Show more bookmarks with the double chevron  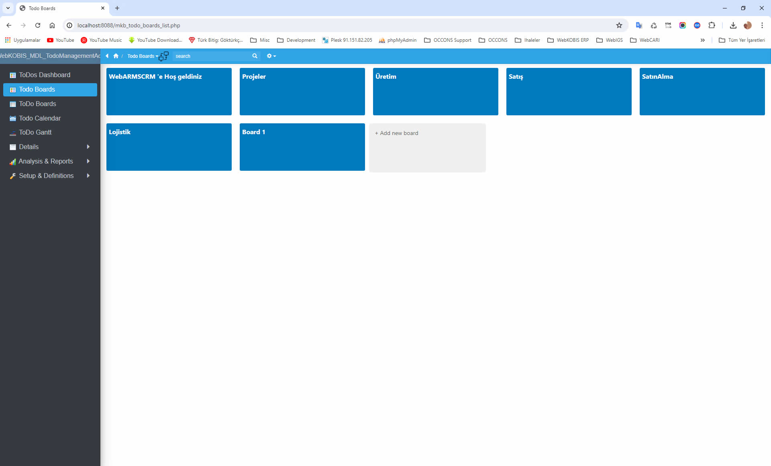[702, 40]
